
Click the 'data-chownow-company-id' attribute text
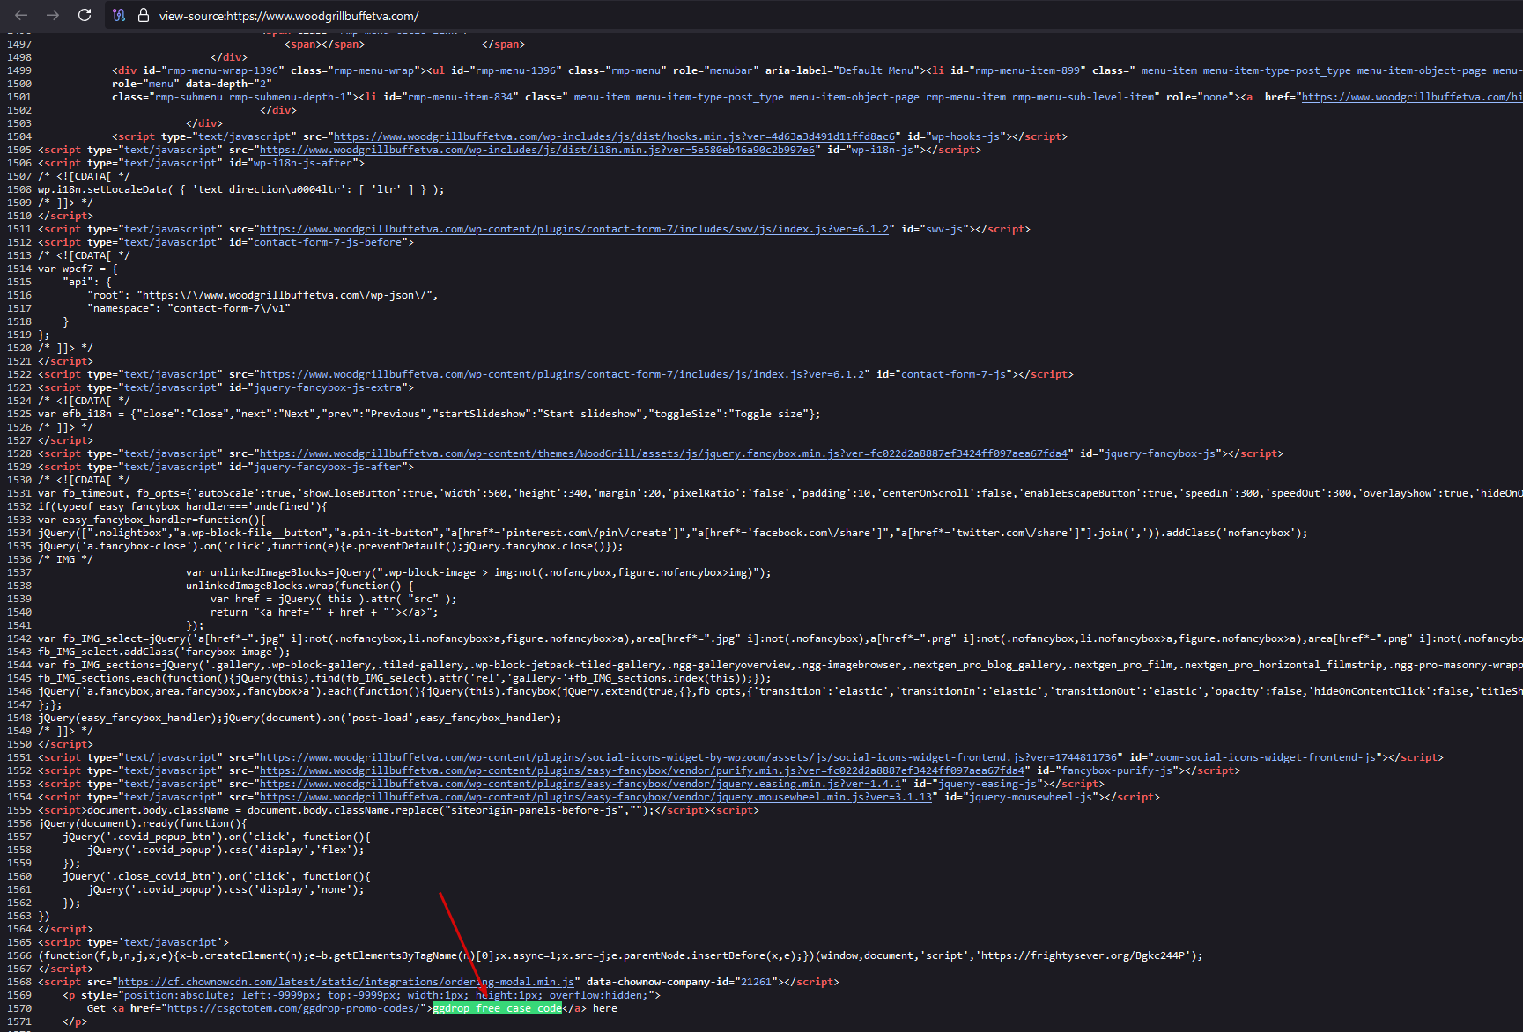click(659, 982)
